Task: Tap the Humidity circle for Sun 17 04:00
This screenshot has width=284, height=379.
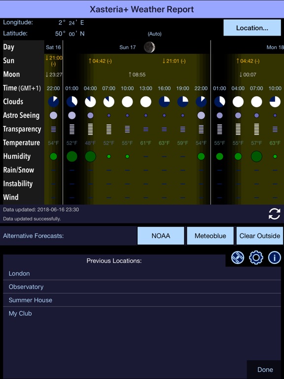Action: 90,156
